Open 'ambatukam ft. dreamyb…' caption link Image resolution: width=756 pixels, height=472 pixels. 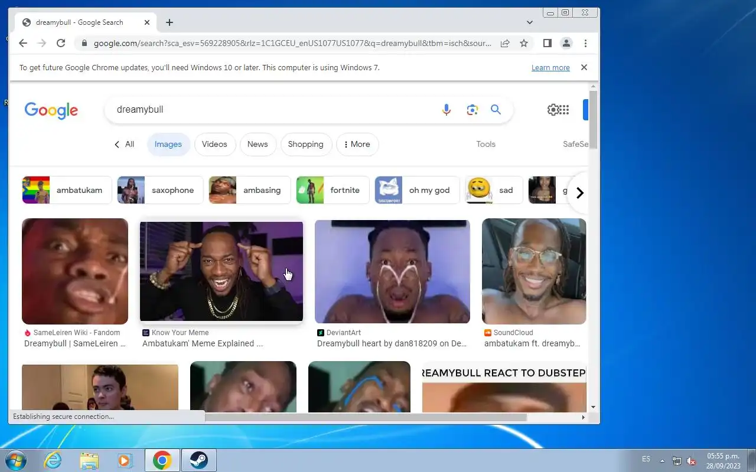[532, 343]
